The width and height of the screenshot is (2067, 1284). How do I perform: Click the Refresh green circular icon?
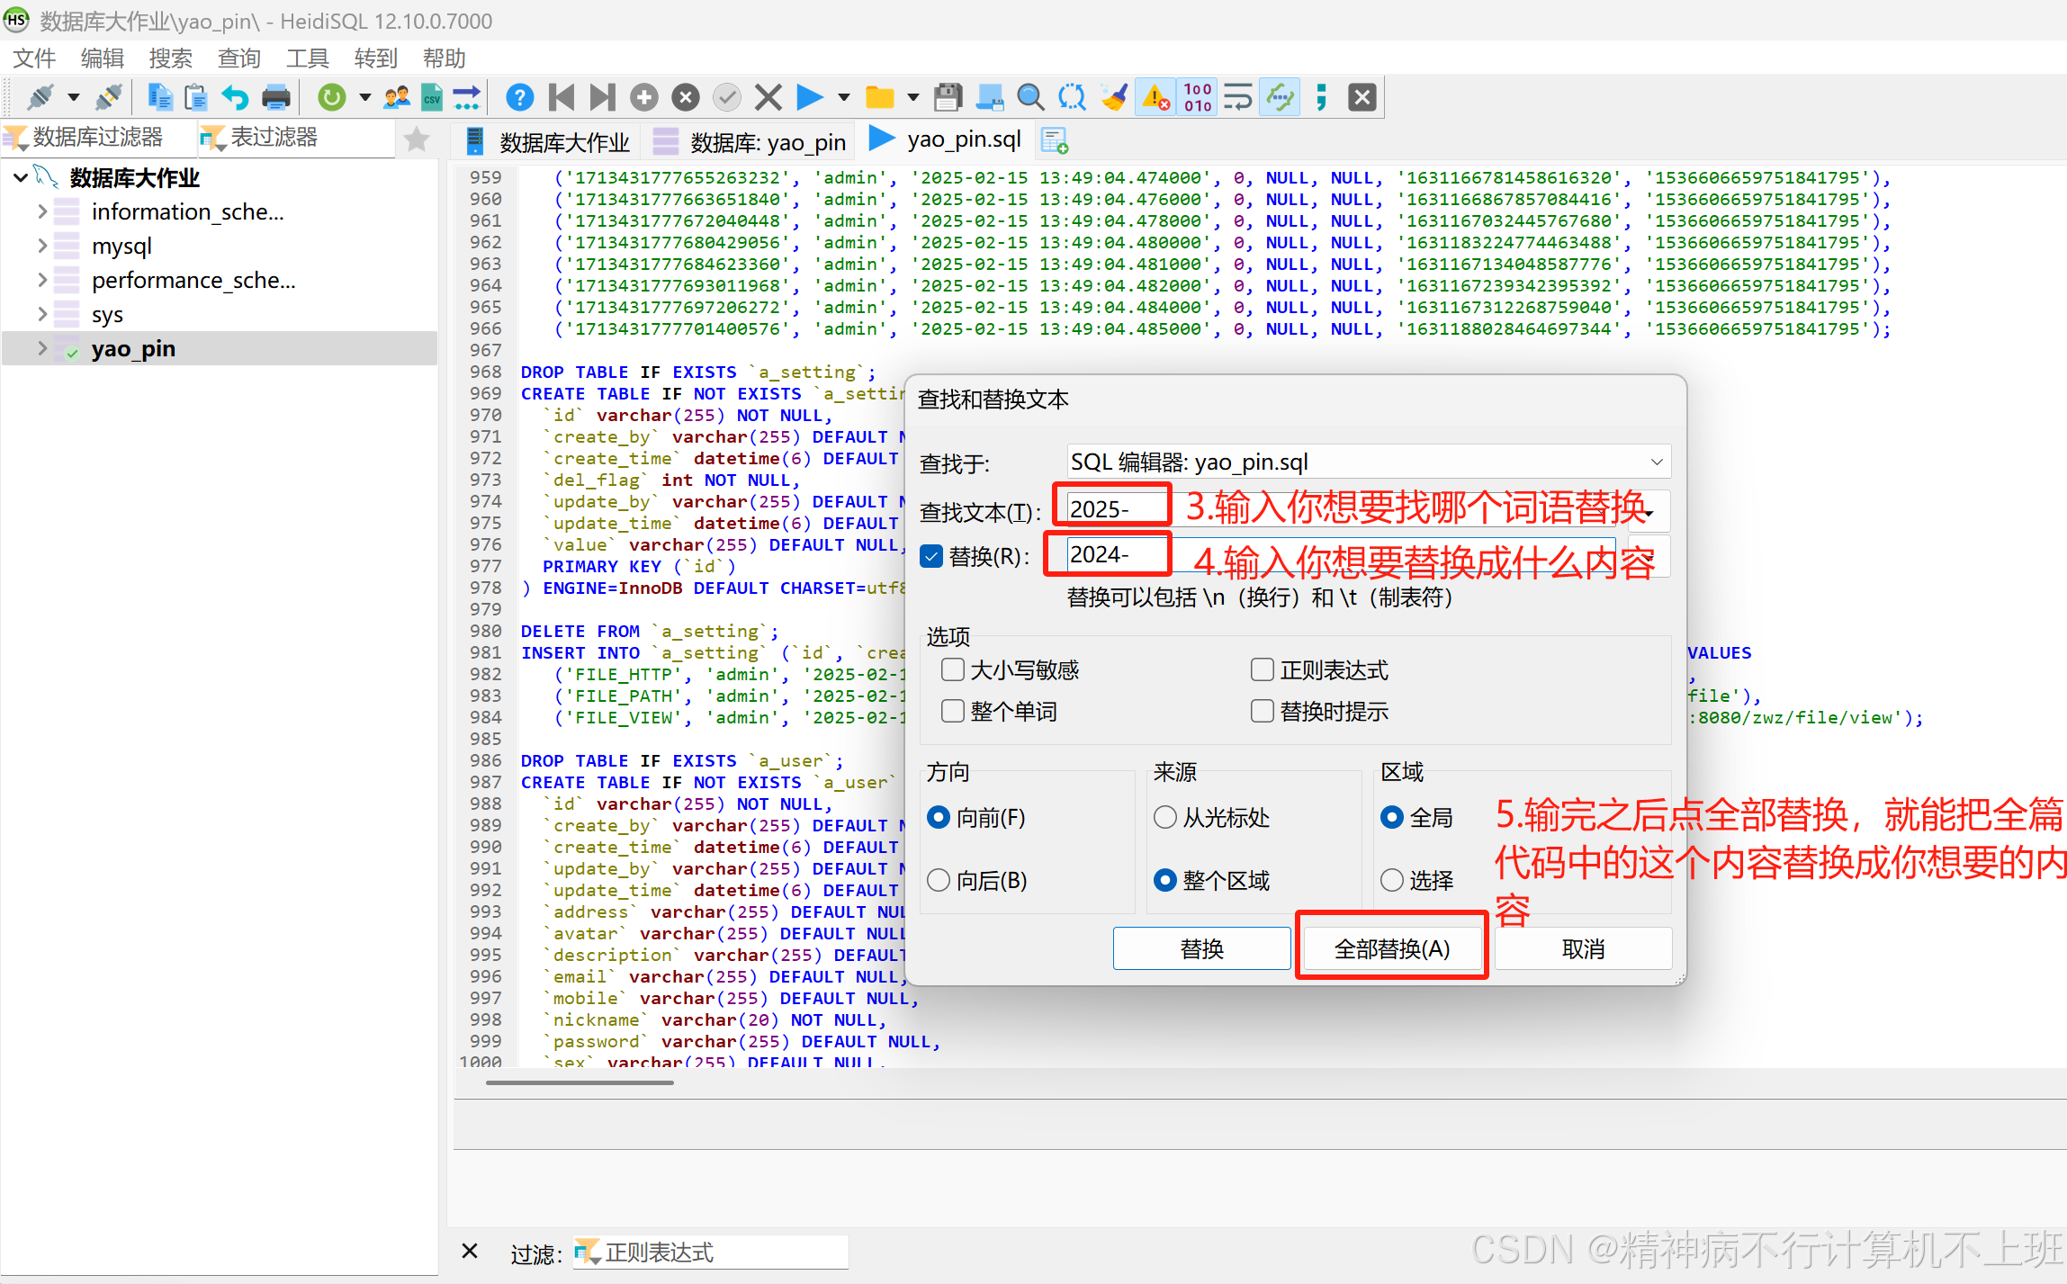pyautogui.click(x=332, y=97)
